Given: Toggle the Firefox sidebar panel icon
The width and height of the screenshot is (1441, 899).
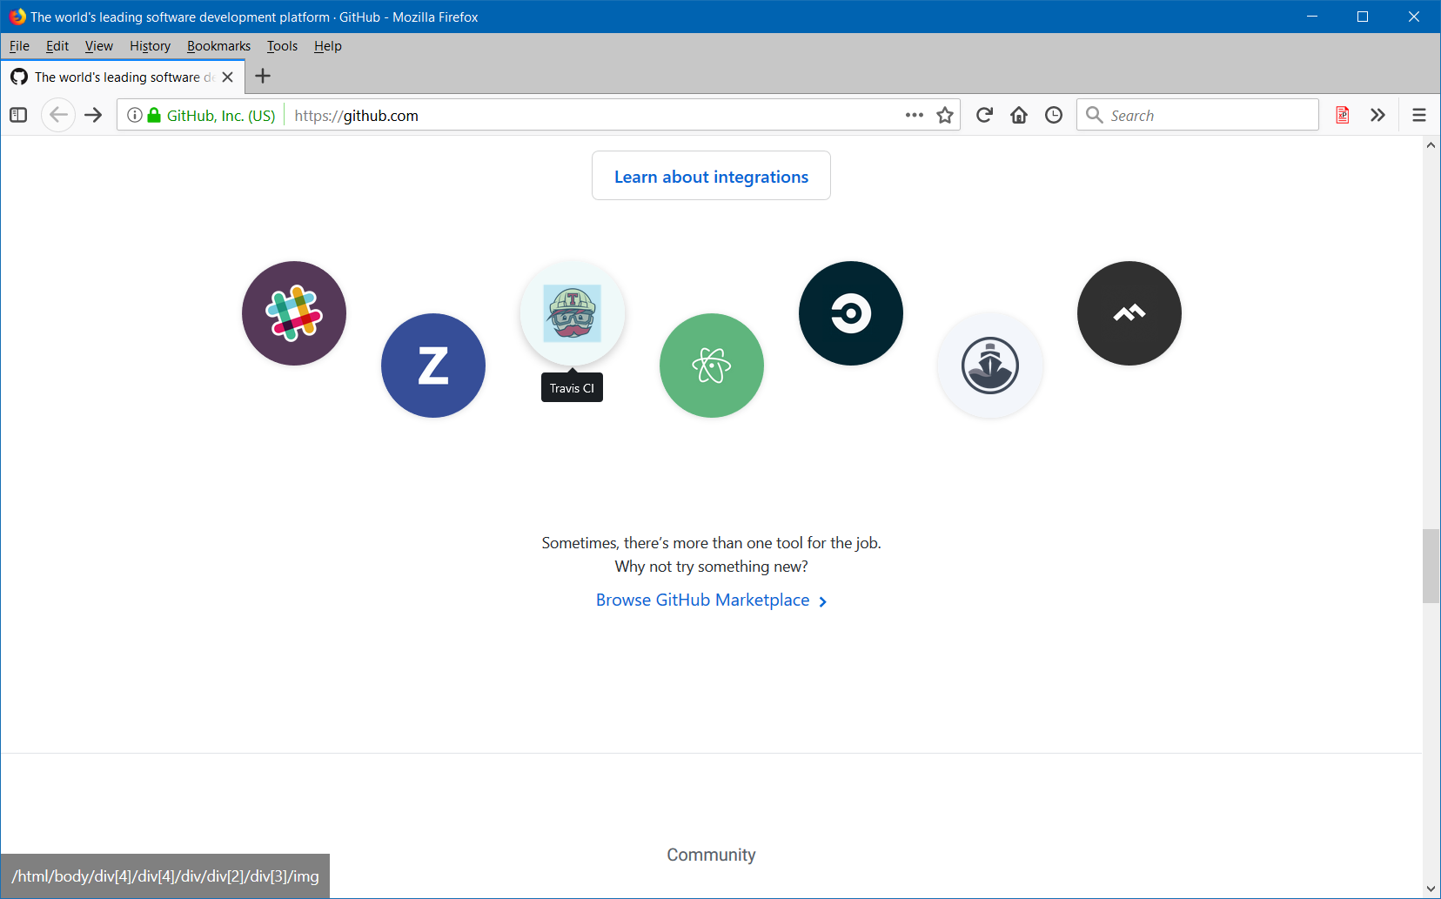Looking at the screenshot, I should point(18,115).
